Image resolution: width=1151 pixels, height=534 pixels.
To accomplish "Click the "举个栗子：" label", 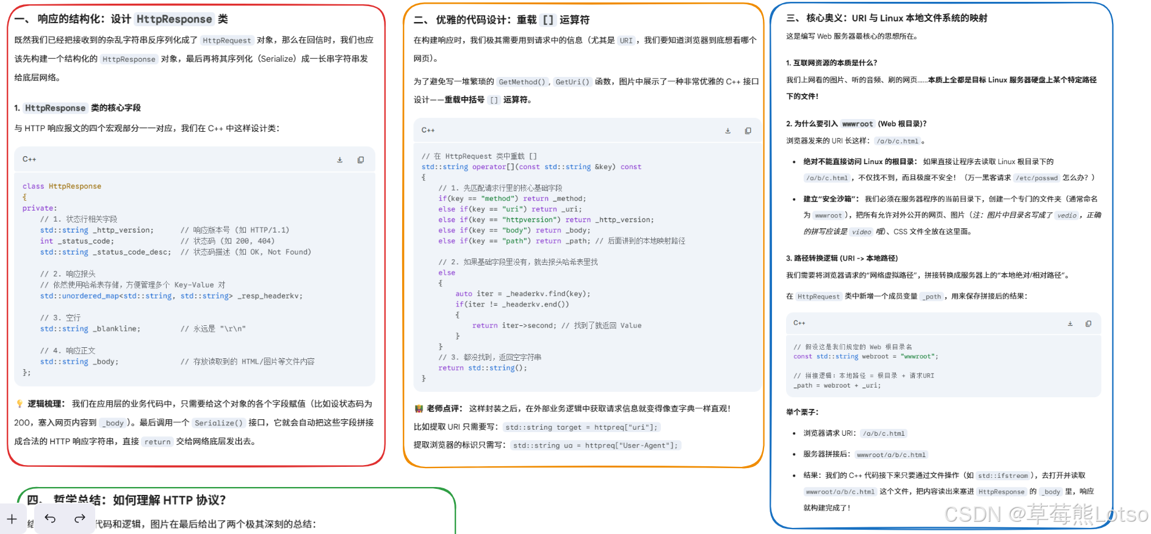I will [803, 412].
